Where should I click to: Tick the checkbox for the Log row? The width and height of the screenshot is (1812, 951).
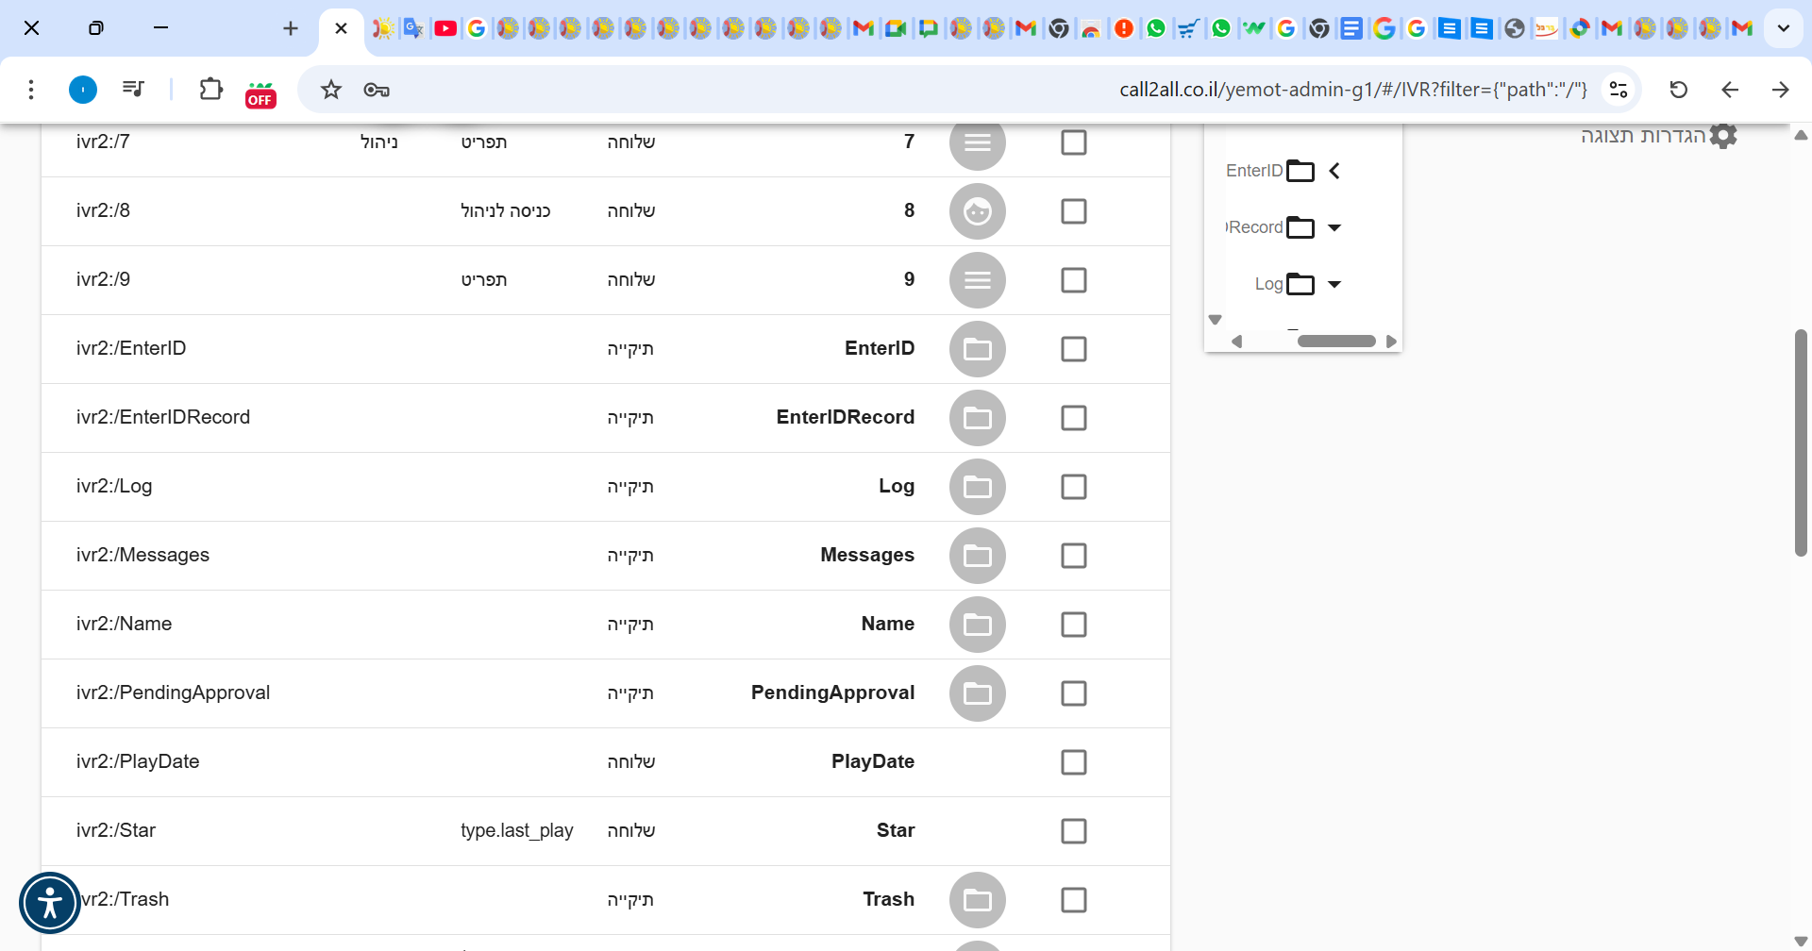click(1073, 487)
